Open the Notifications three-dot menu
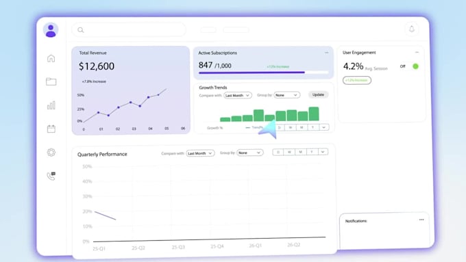466x262 pixels. [421, 220]
